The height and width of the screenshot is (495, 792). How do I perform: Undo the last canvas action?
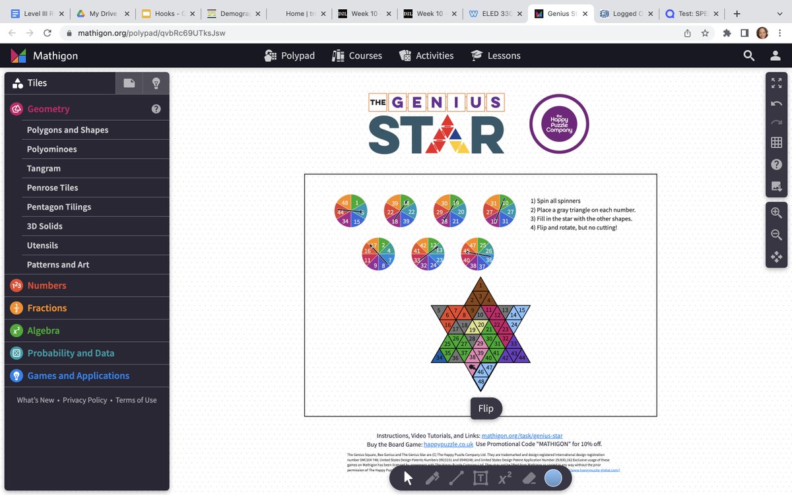pyautogui.click(x=776, y=104)
